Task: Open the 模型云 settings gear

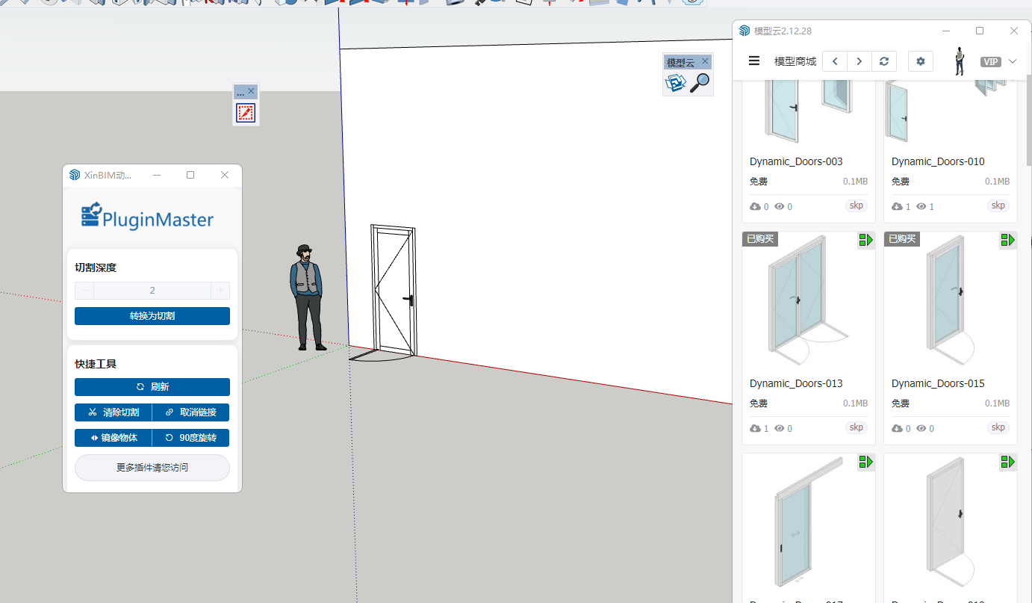Action: point(920,61)
